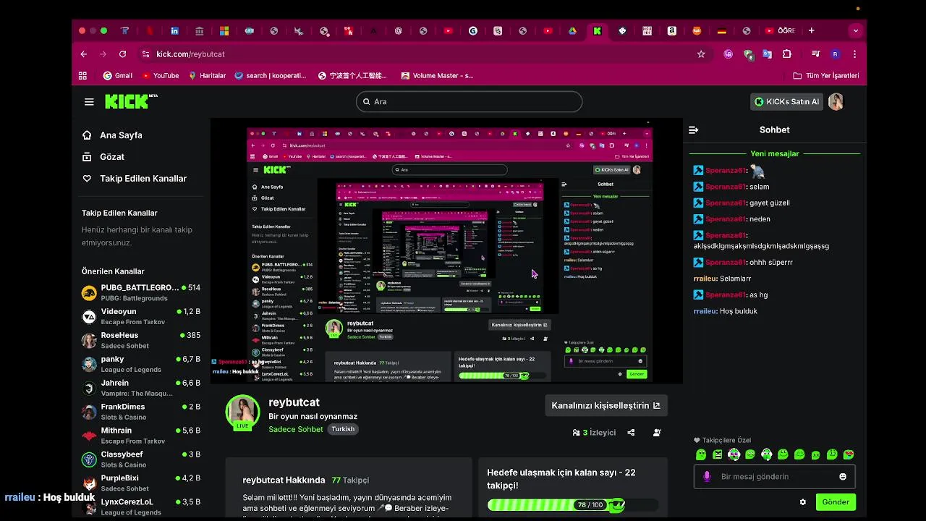Open Tüm Yer İşaretleri folder
The width and height of the screenshot is (926, 521).
coord(826,75)
